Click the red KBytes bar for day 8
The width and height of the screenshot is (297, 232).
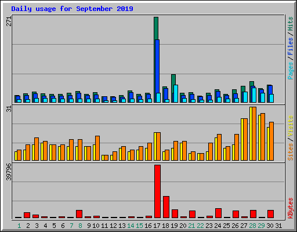tap(79, 214)
